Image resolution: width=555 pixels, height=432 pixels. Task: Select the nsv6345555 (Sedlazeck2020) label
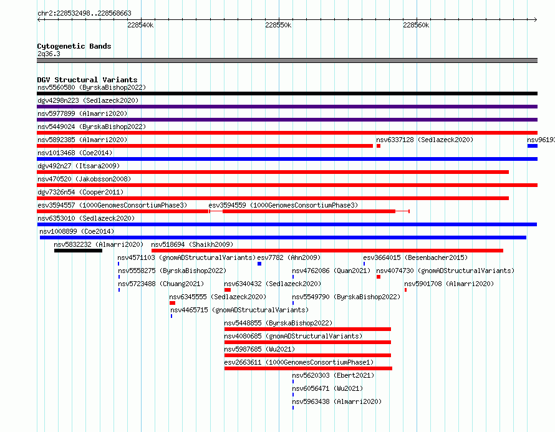click(x=218, y=297)
